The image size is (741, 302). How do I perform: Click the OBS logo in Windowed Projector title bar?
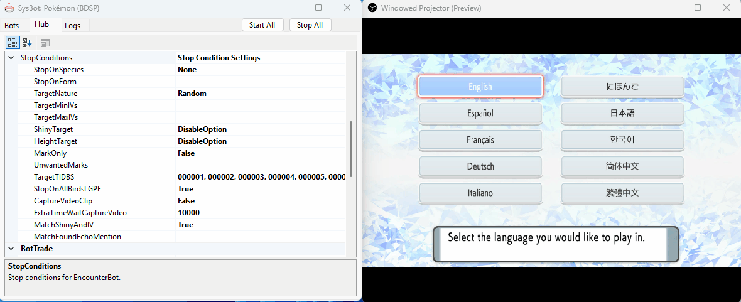[372, 8]
